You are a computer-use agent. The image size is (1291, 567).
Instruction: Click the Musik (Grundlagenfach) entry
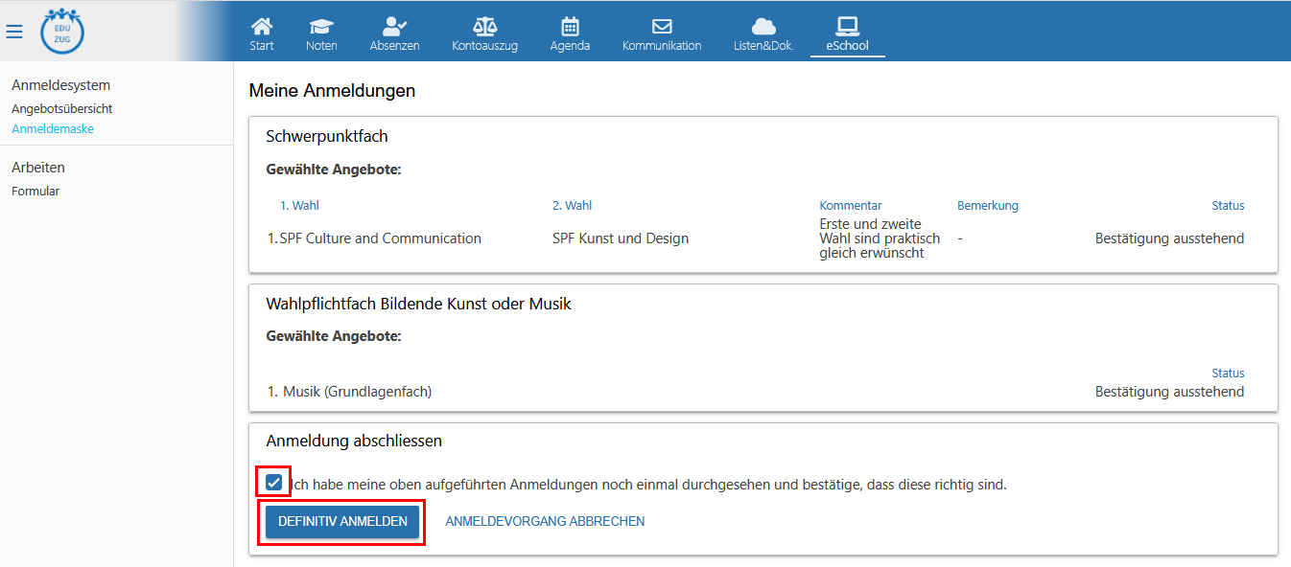pos(357,392)
